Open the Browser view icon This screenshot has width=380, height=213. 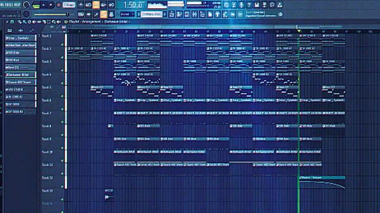pos(202,14)
